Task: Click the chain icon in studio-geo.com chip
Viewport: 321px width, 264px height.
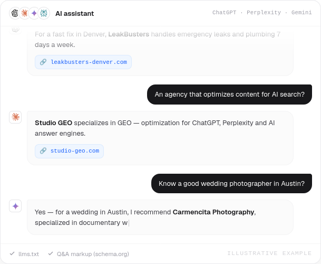Action: pos(43,151)
